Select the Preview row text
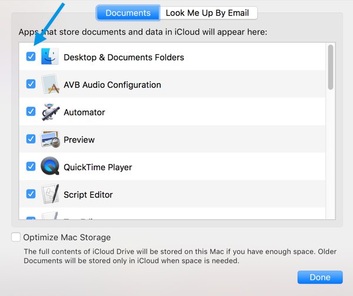The height and width of the screenshot is (296, 353). 79,140
